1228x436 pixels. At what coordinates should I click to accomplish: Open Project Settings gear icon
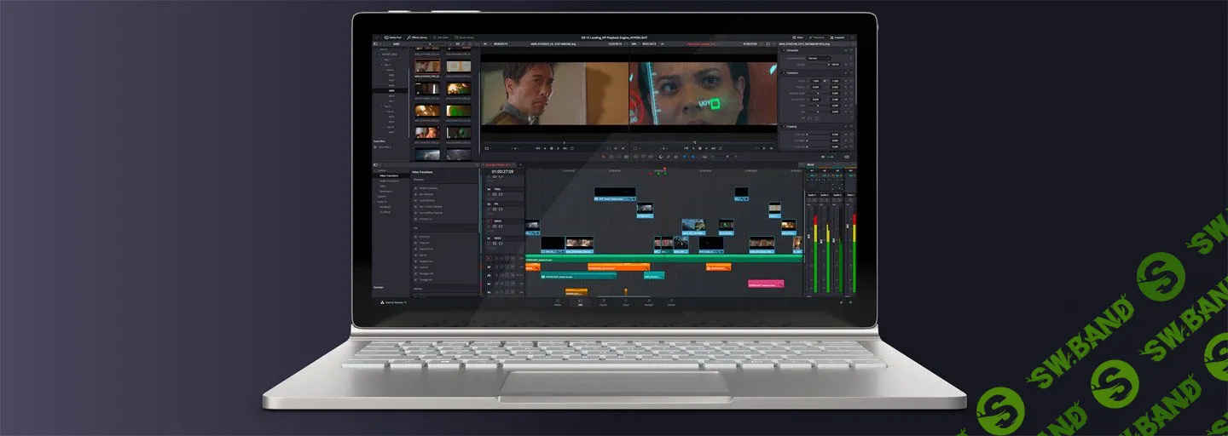[850, 301]
